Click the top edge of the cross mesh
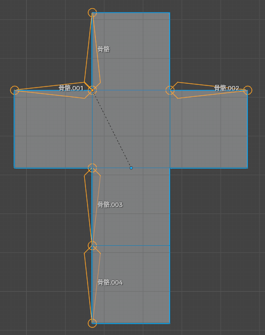This screenshot has width=265, height=335. (x=131, y=13)
